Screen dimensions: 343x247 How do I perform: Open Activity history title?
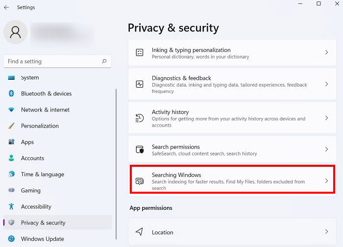170,112
